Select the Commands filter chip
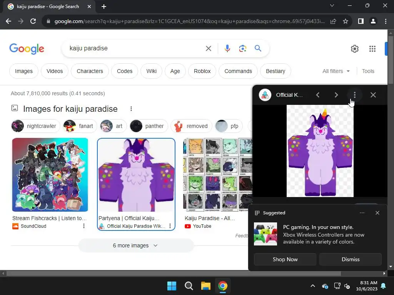Image resolution: width=394 pixels, height=295 pixels. click(238, 71)
